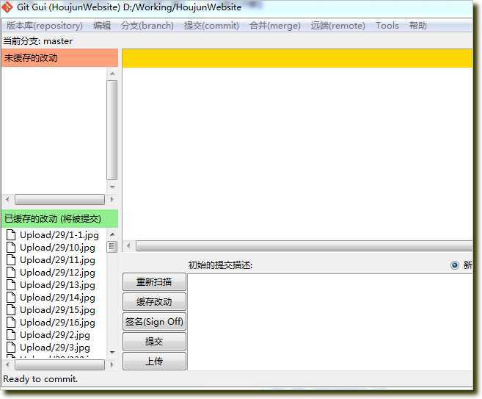482x399 pixels.
Task: Select Upload/29/14.jpg in staged list
Action: (x=57, y=298)
